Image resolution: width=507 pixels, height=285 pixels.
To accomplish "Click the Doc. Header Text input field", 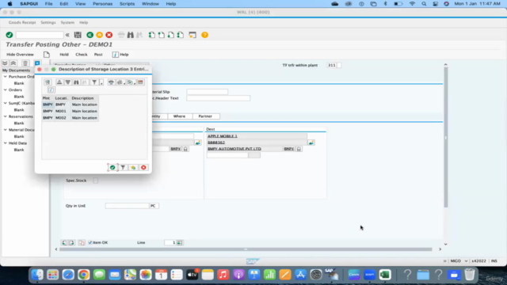I will (x=219, y=98).
